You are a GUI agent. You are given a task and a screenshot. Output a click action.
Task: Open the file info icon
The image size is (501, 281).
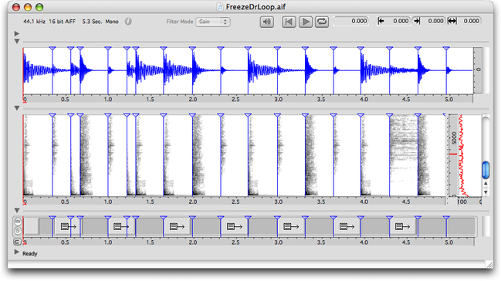pyautogui.click(x=128, y=22)
